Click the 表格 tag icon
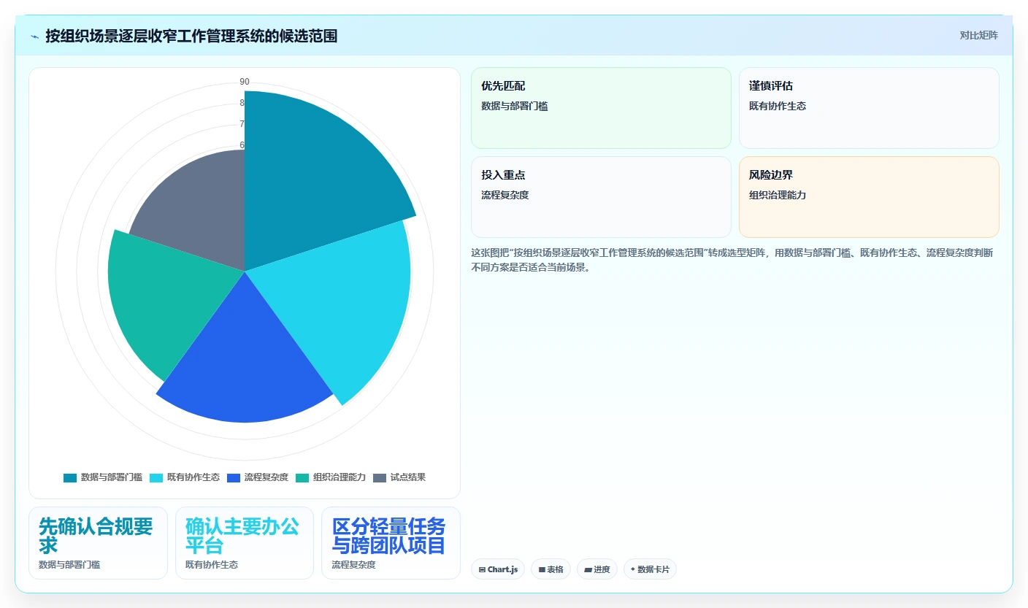 click(x=542, y=569)
